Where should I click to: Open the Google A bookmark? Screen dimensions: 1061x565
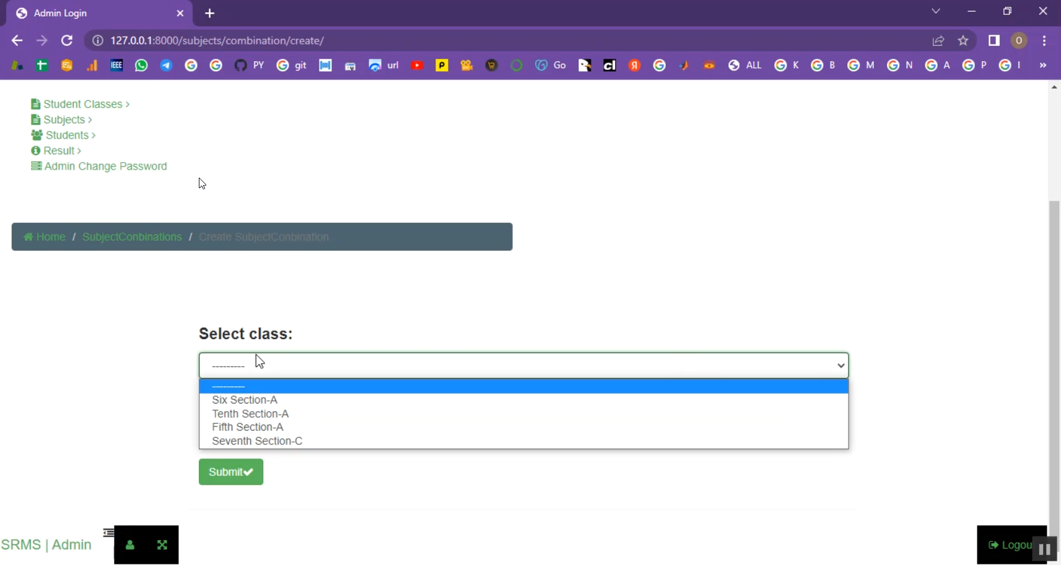pyautogui.click(x=938, y=65)
